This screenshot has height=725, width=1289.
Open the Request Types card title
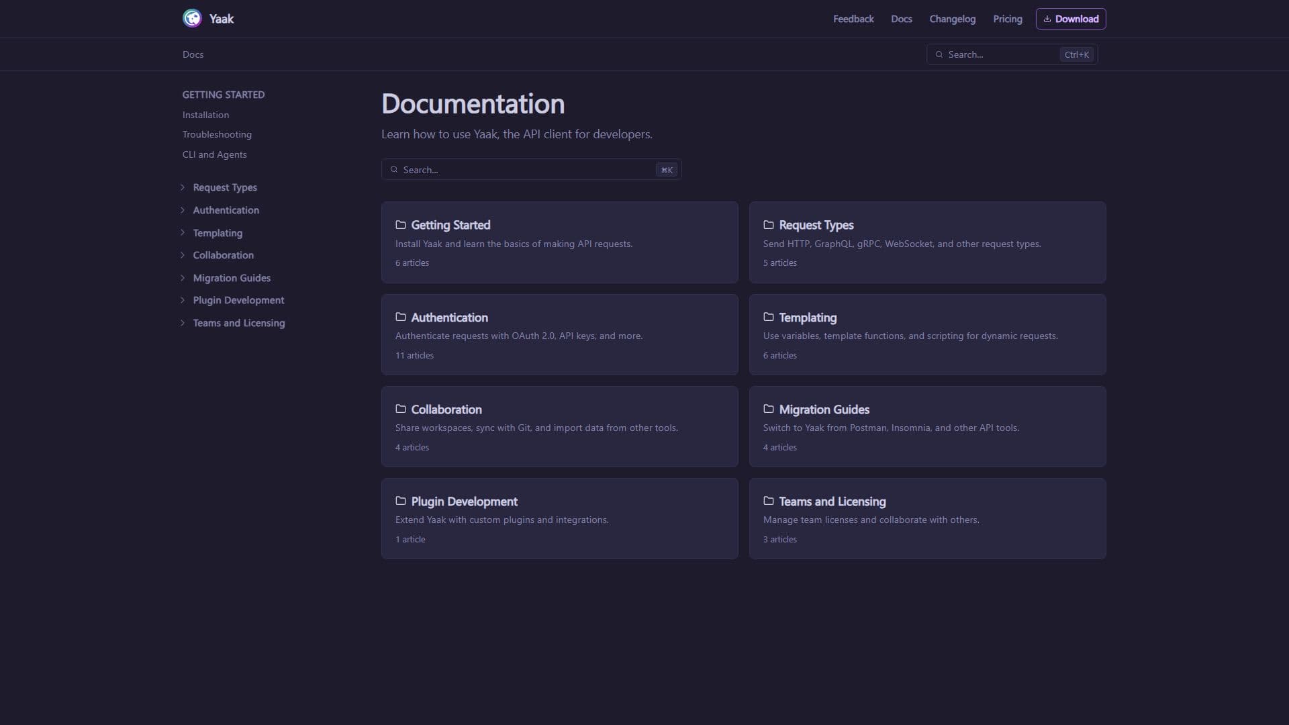pyautogui.click(x=816, y=225)
